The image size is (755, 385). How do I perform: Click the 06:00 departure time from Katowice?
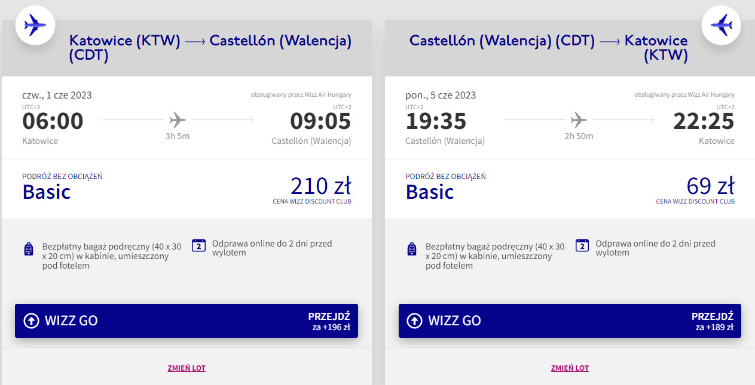click(53, 121)
